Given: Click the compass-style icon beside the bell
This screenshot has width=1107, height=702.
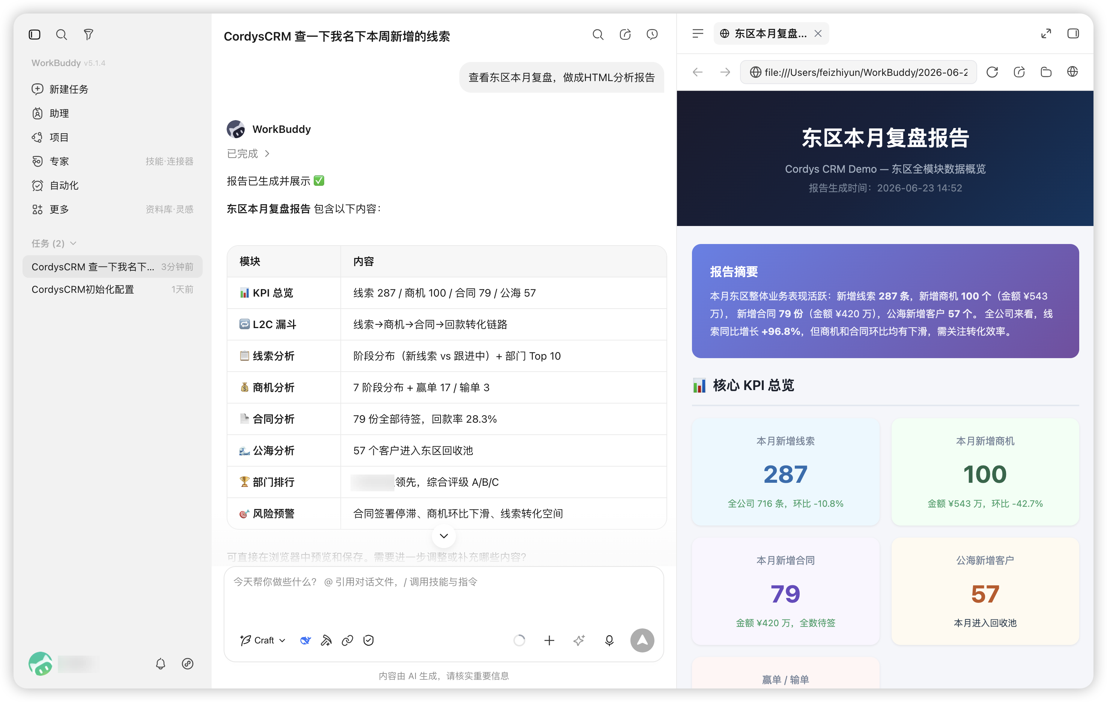Looking at the screenshot, I should point(188,664).
